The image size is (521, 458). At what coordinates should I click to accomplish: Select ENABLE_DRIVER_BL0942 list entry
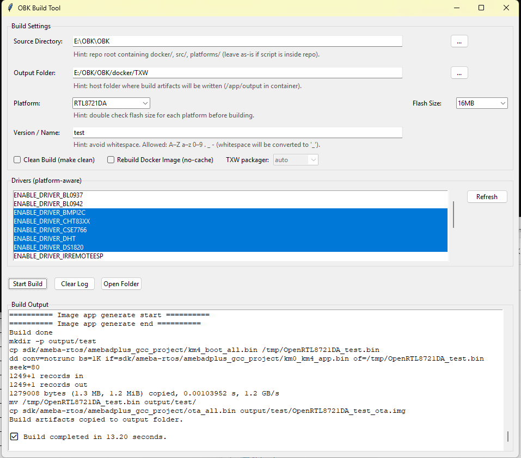[48, 203]
